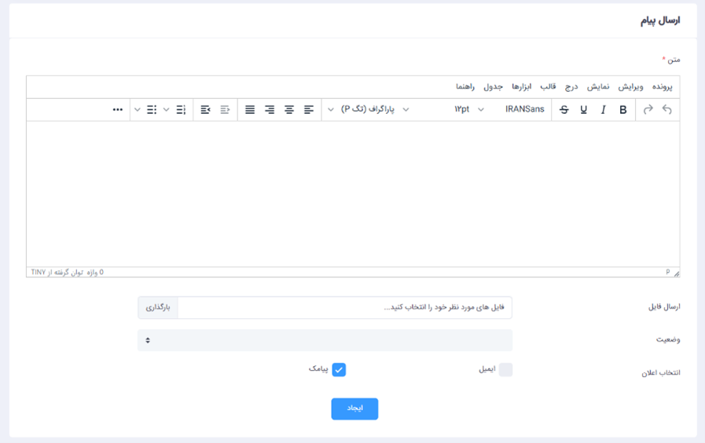Justify the paragraph text

250,110
